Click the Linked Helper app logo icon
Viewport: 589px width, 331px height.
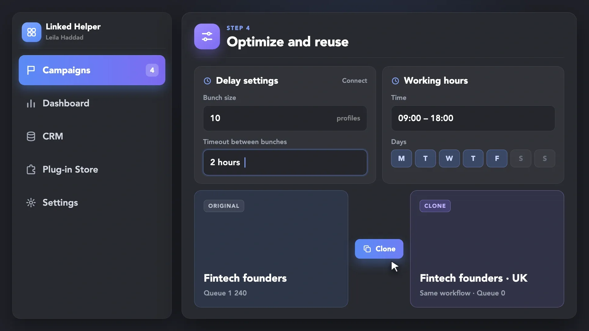[x=31, y=32]
